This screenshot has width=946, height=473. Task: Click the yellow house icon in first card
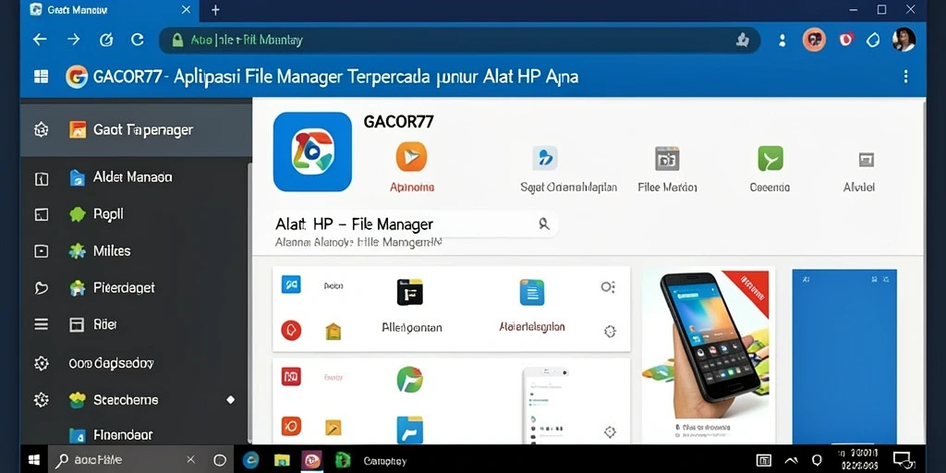pyautogui.click(x=333, y=331)
